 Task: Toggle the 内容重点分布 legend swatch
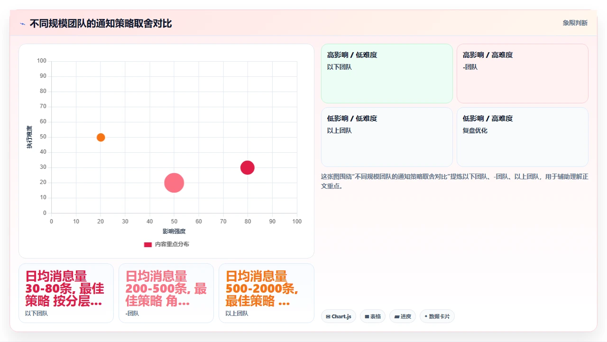(x=148, y=244)
